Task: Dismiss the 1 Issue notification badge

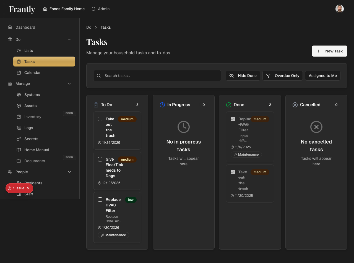Action: click(x=28, y=188)
